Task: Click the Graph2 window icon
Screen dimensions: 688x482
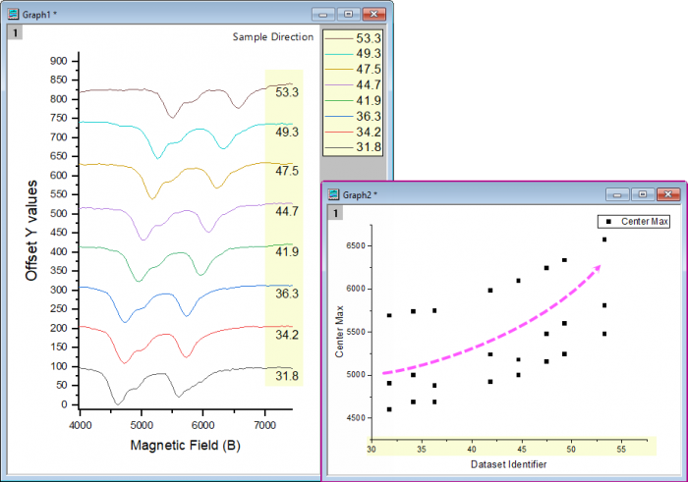Action: (334, 194)
